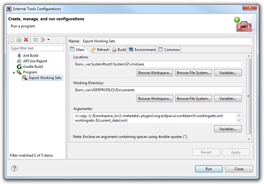Create a new launch configuration
Screen dimensions: 264x184
12,40
